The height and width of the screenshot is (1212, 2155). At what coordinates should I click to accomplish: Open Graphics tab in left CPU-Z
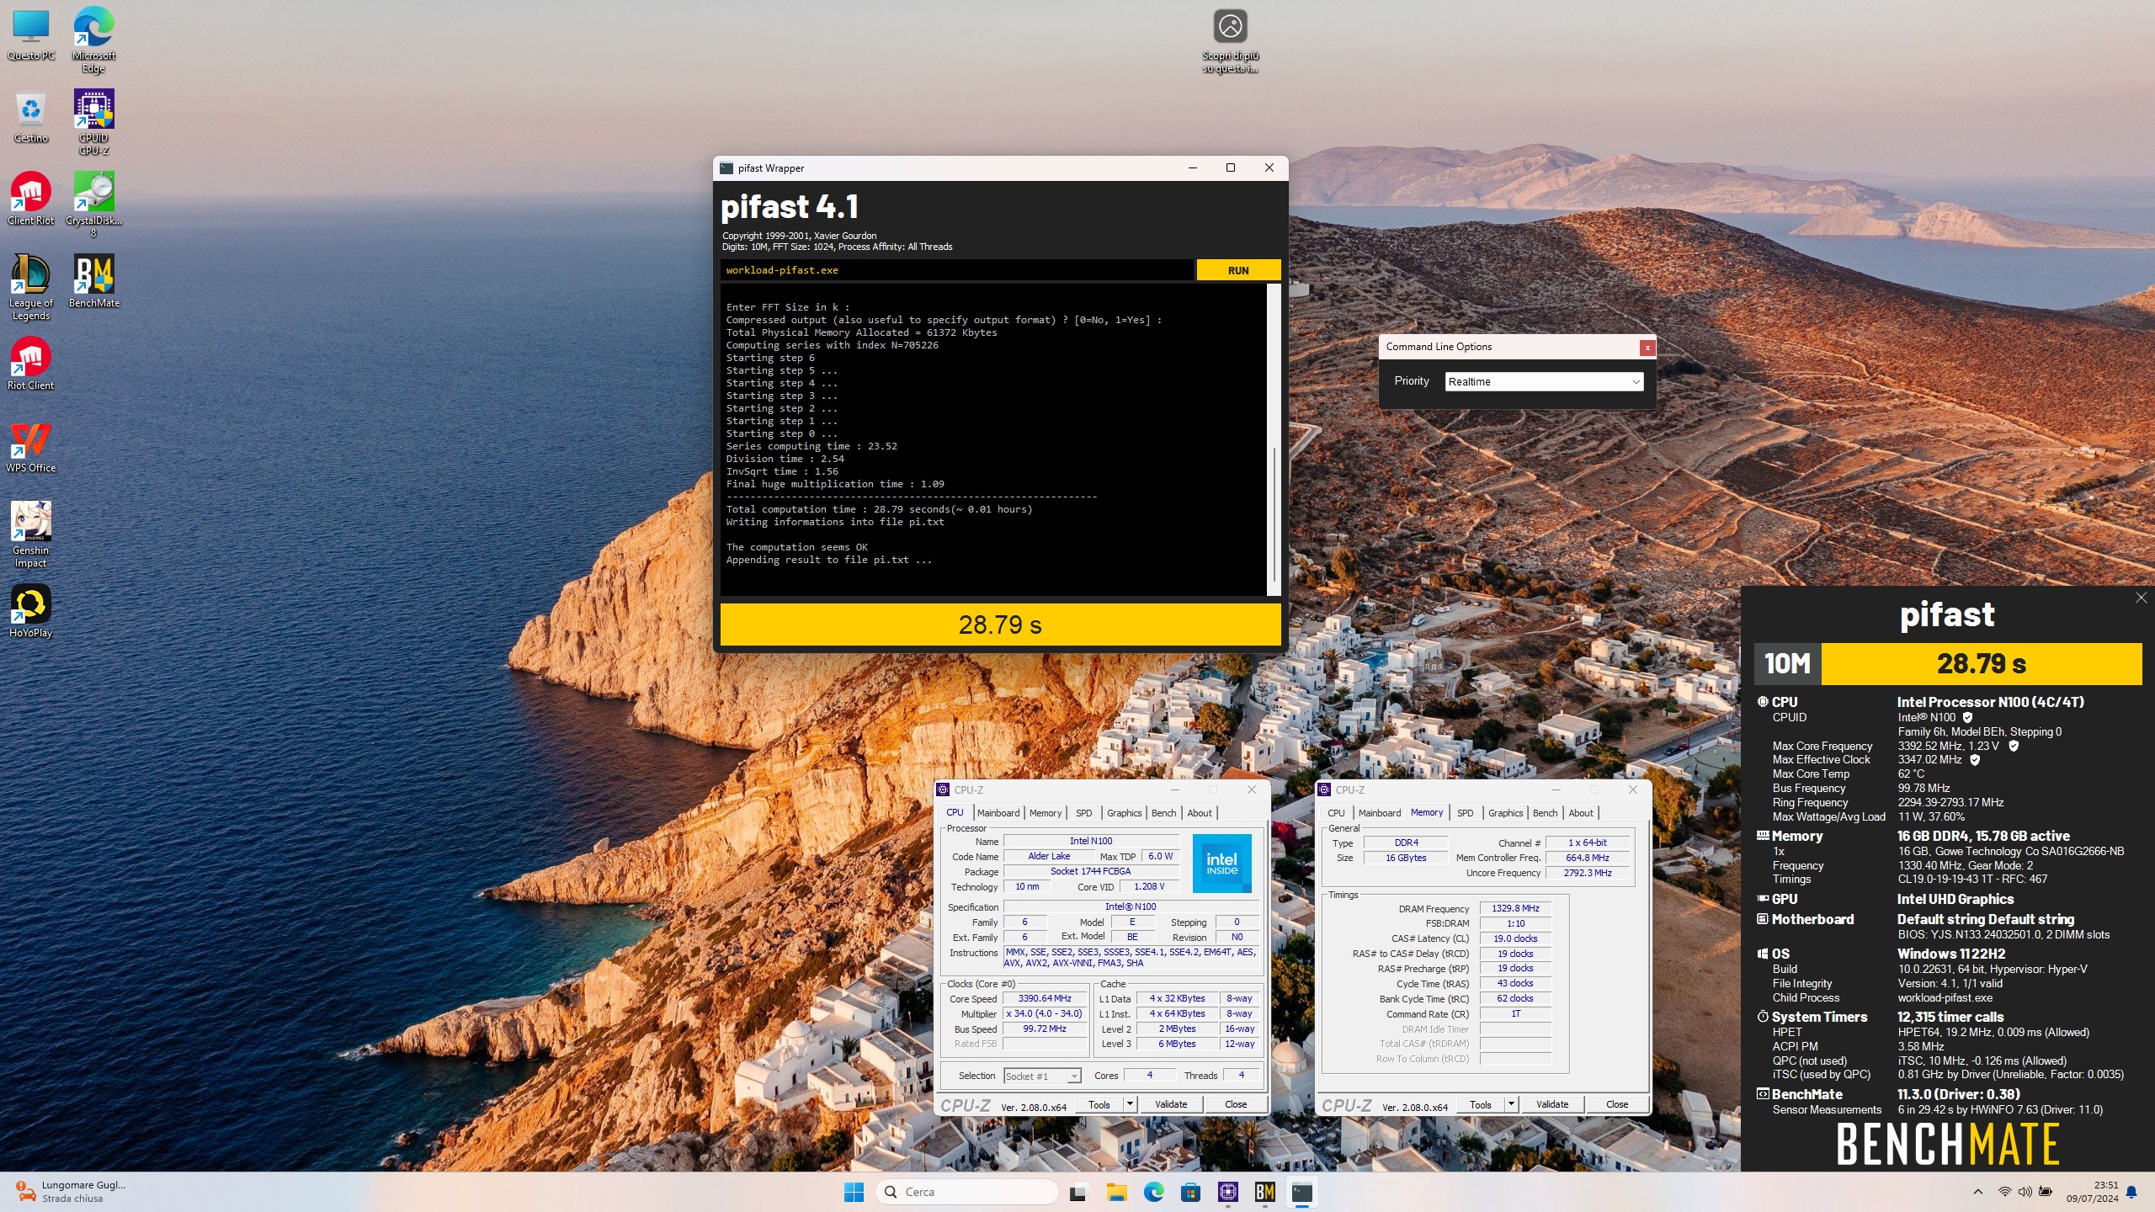[1125, 813]
